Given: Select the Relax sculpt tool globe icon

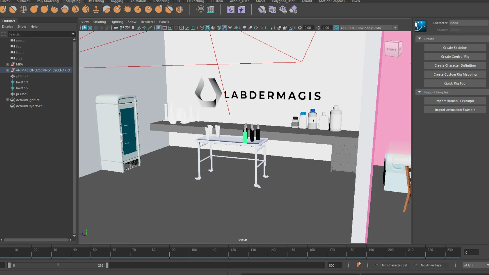Looking at the screenshot, I should 23,9.
